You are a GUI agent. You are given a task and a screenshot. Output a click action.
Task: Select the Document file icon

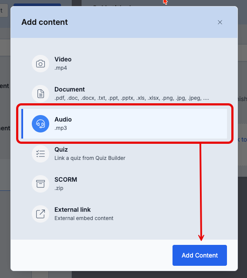[x=41, y=94]
